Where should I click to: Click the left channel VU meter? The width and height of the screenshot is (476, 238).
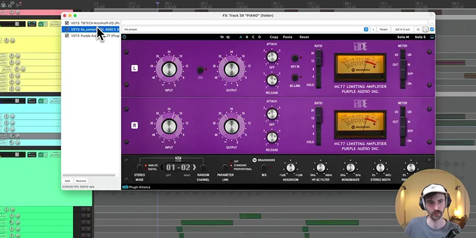360,67
